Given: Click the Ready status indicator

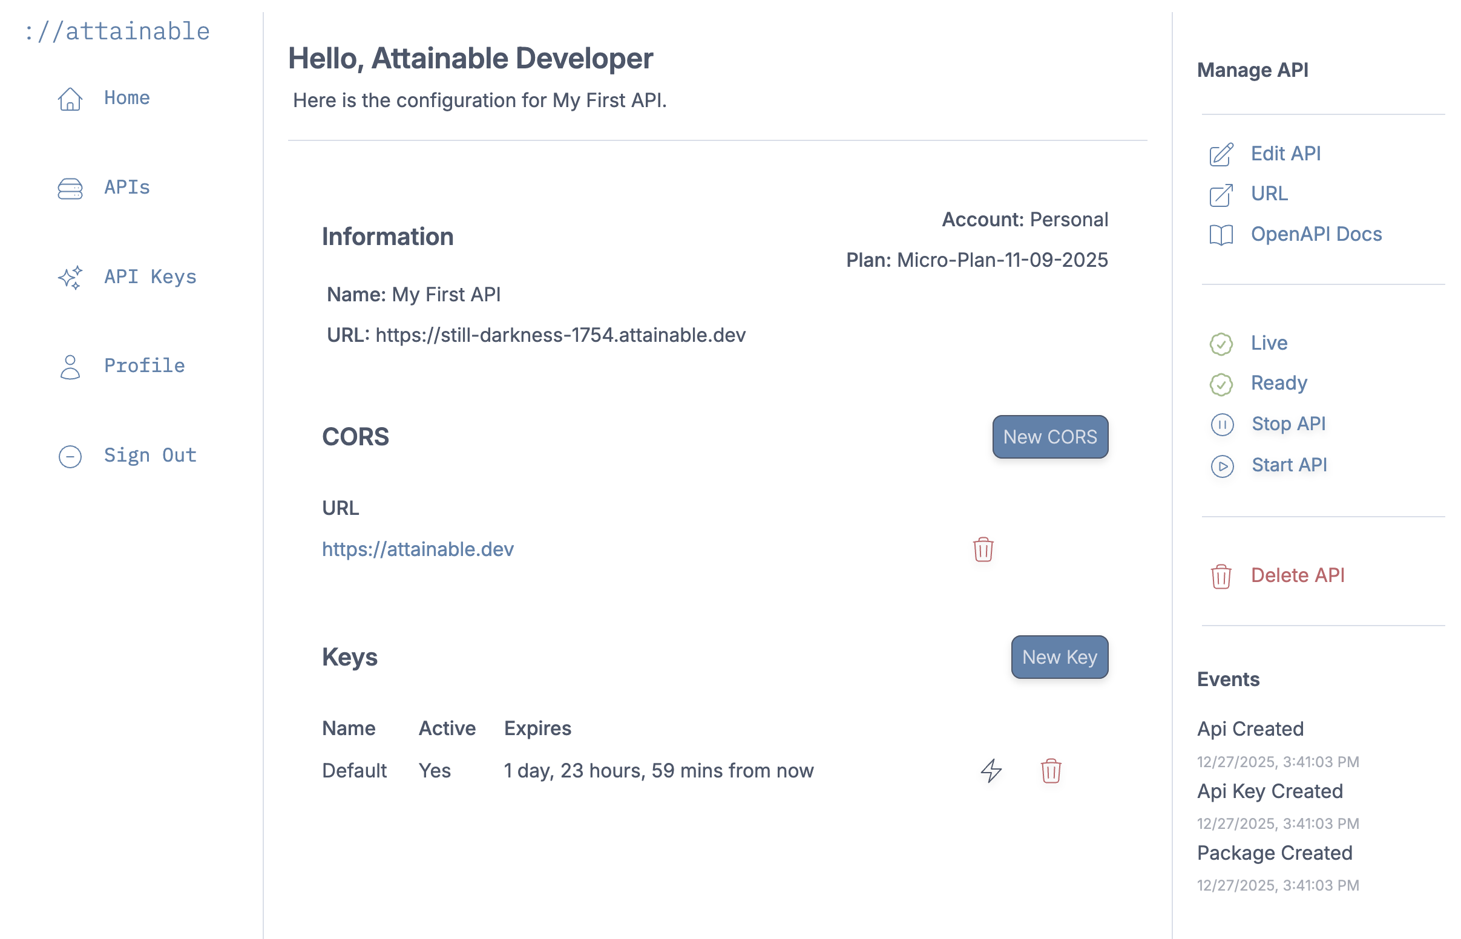Looking at the screenshot, I should (x=1278, y=384).
